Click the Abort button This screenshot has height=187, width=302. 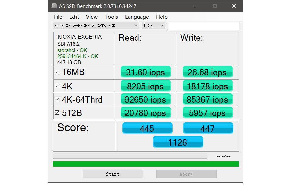click(x=187, y=174)
